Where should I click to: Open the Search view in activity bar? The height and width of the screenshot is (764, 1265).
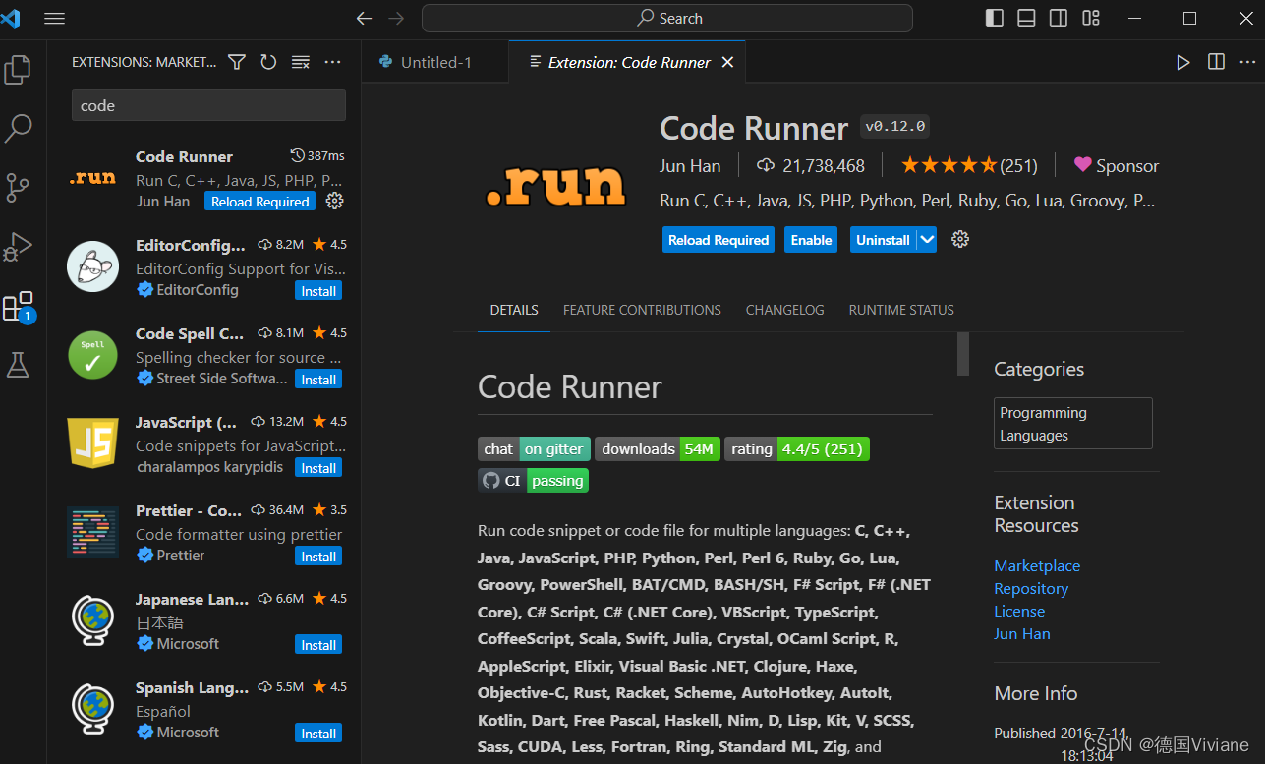point(18,128)
